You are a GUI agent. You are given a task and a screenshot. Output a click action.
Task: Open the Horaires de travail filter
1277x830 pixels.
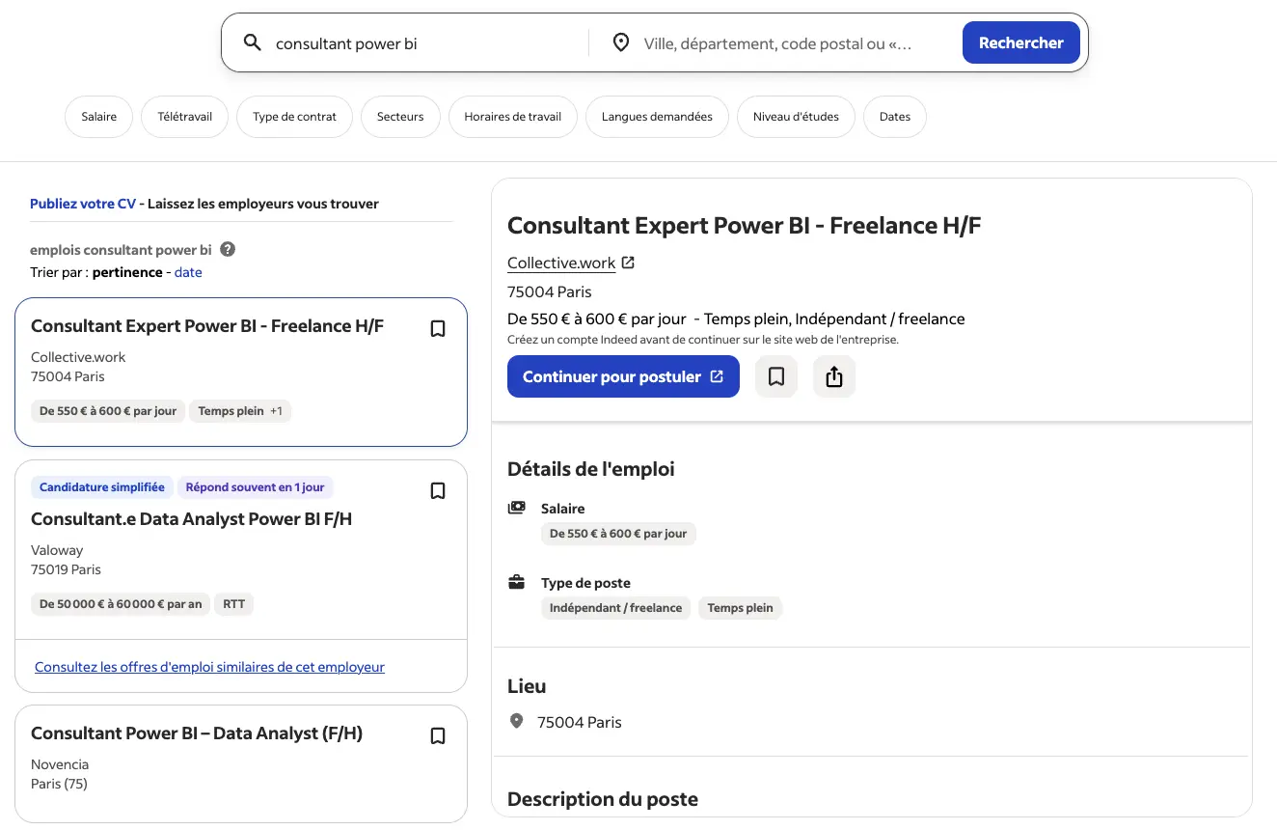point(513,117)
